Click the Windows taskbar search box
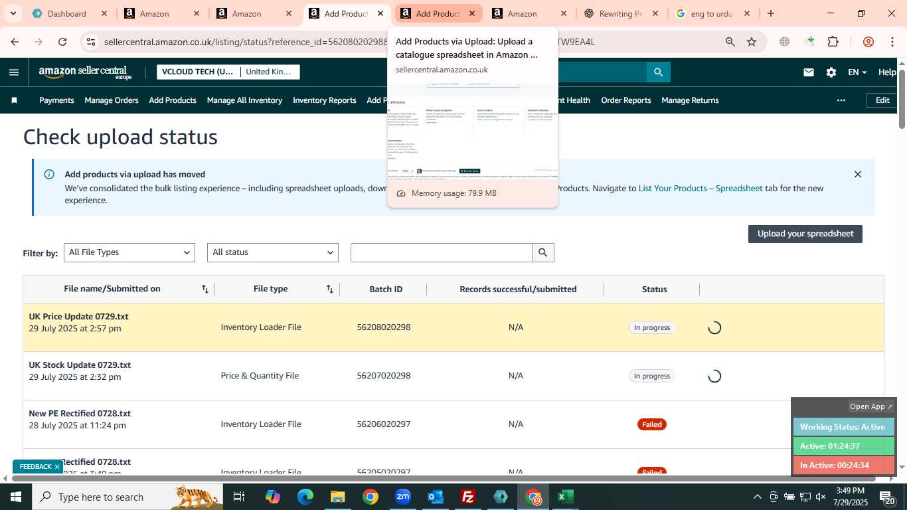This screenshot has height=510, width=907. [x=126, y=497]
